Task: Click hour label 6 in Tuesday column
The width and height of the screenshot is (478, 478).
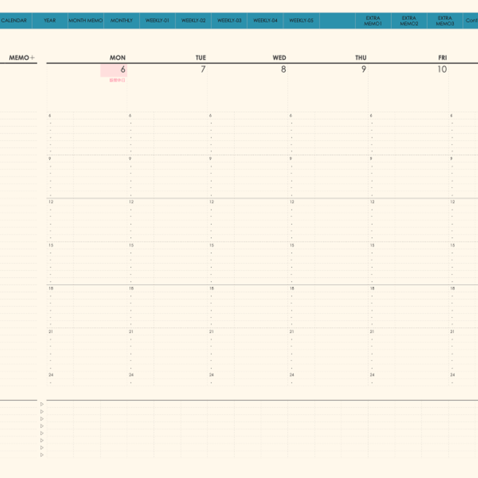Action: pyautogui.click(x=130, y=115)
